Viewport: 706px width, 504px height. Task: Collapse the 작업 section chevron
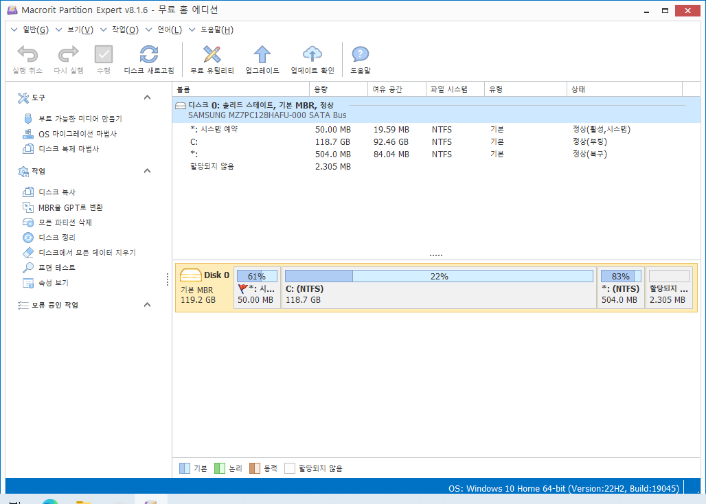[147, 171]
